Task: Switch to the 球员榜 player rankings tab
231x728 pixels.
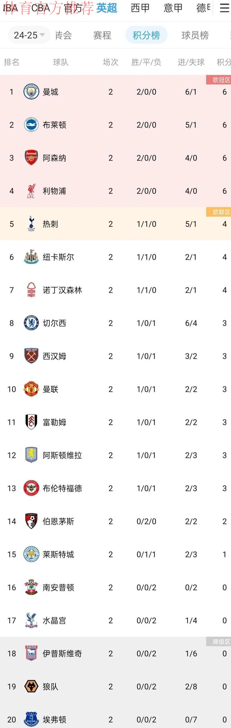Action: click(x=195, y=35)
